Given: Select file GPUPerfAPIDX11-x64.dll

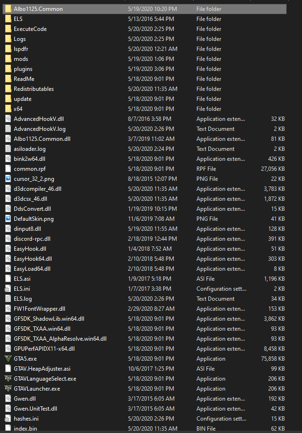Looking at the screenshot, I should (x=44, y=349).
